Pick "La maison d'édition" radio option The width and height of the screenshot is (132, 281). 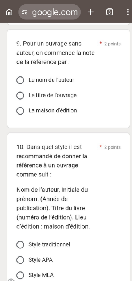point(20,111)
